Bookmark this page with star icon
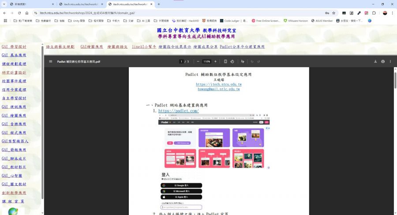The image size is (397, 215). pyautogui.click(x=333, y=13)
